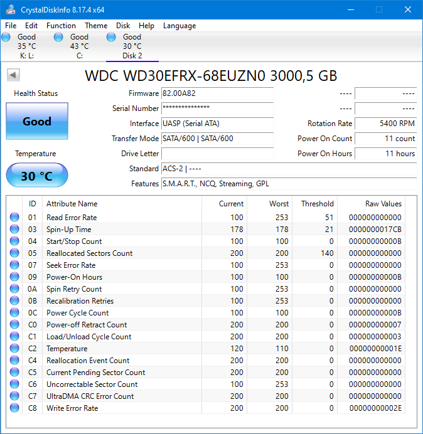
Task: Click status orb for Read Error Rate
Action: tap(14, 218)
